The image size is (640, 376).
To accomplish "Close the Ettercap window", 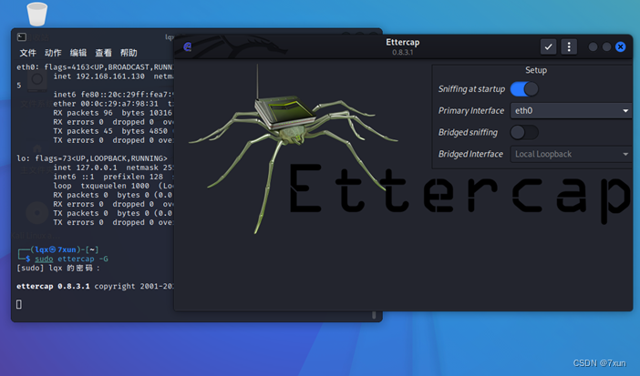I will (621, 47).
